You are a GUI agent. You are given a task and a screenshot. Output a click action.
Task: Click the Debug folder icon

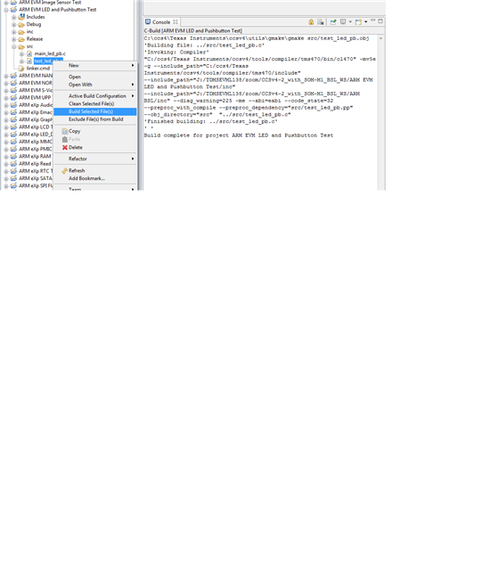pos(21,24)
